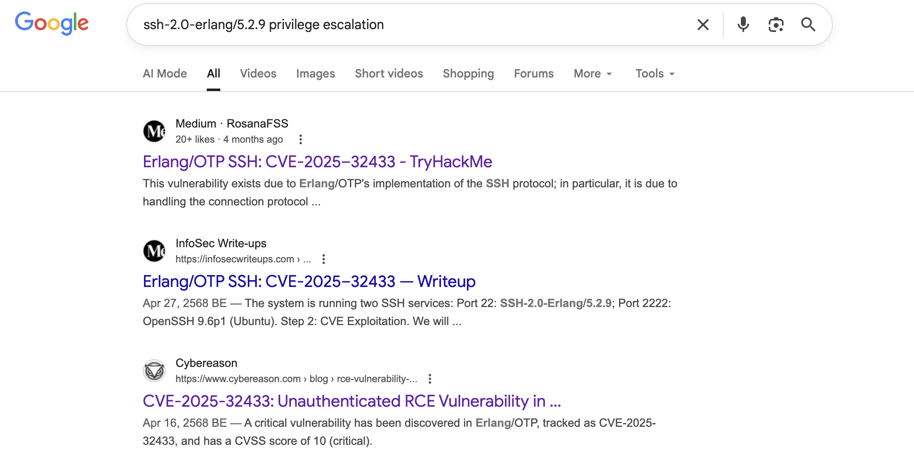This screenshot has width=914, height=469.
Task: Open the Images tab
Action: point(315,73)
